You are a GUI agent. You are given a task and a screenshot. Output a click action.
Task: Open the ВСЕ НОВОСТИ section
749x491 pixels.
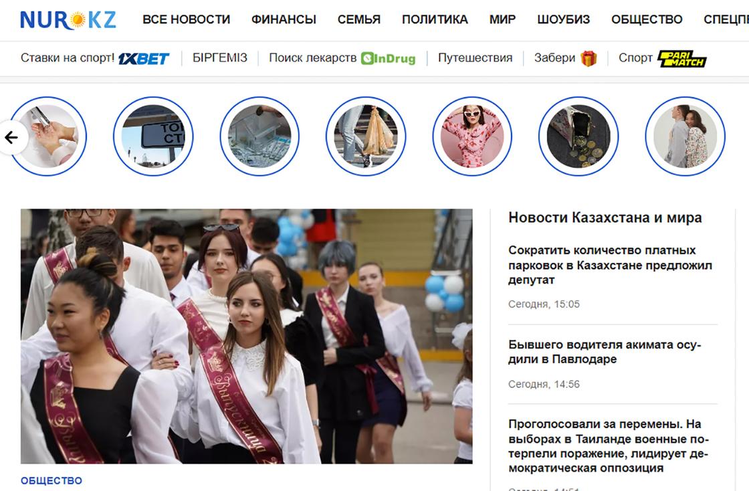pos(187,20)
